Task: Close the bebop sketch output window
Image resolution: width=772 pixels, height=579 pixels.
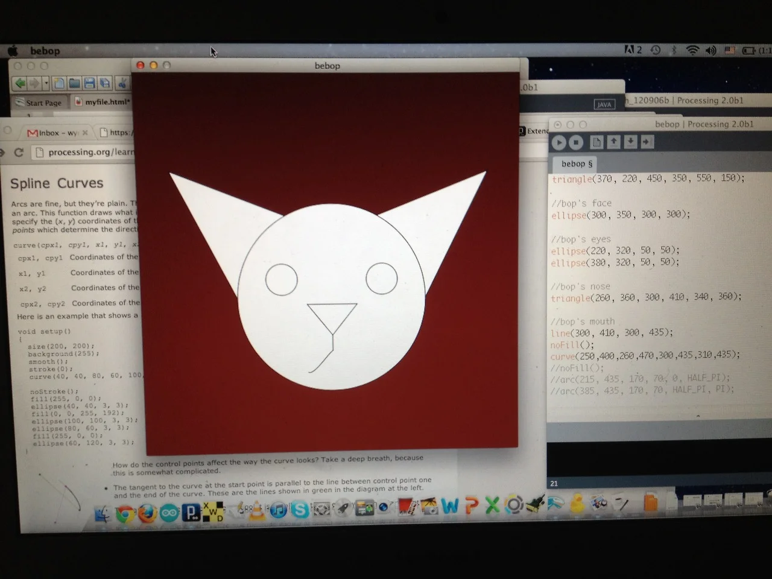Action: [140, 65]
